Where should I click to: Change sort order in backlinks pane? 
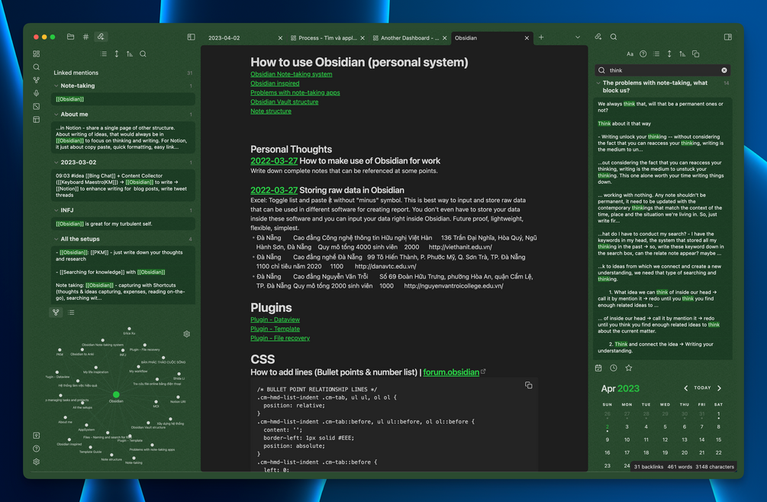(x=130, y=53)
